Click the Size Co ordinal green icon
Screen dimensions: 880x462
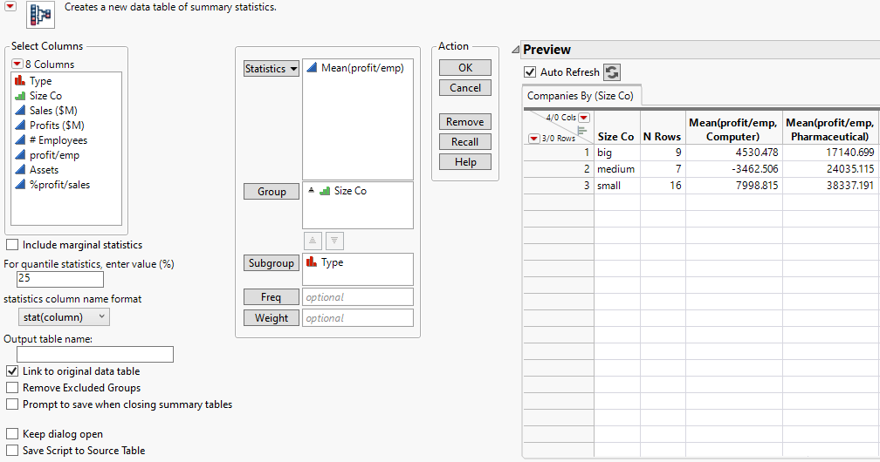pos(19,96)
